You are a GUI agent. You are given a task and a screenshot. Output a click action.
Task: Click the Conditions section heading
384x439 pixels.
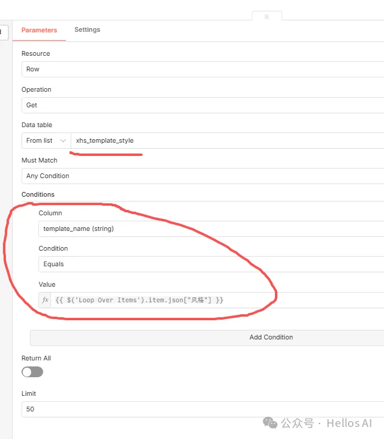[x=38, y=194]
